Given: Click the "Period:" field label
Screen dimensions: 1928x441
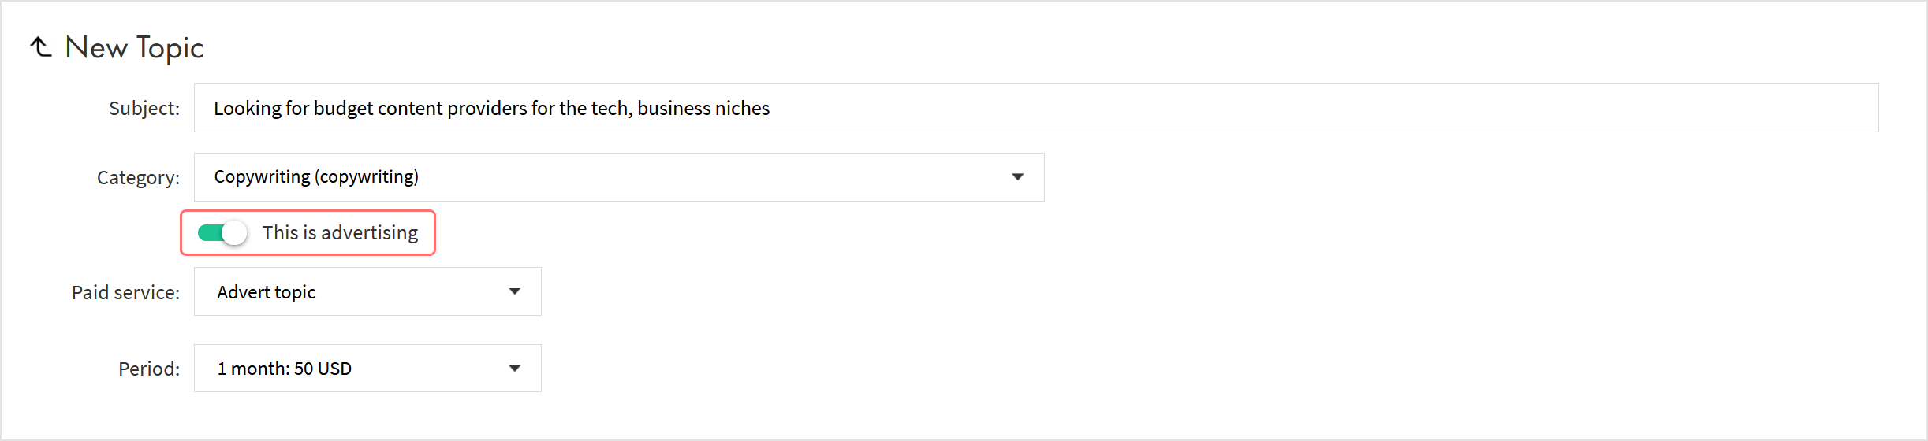Looking at the screenshot, I should pos(149,369).
